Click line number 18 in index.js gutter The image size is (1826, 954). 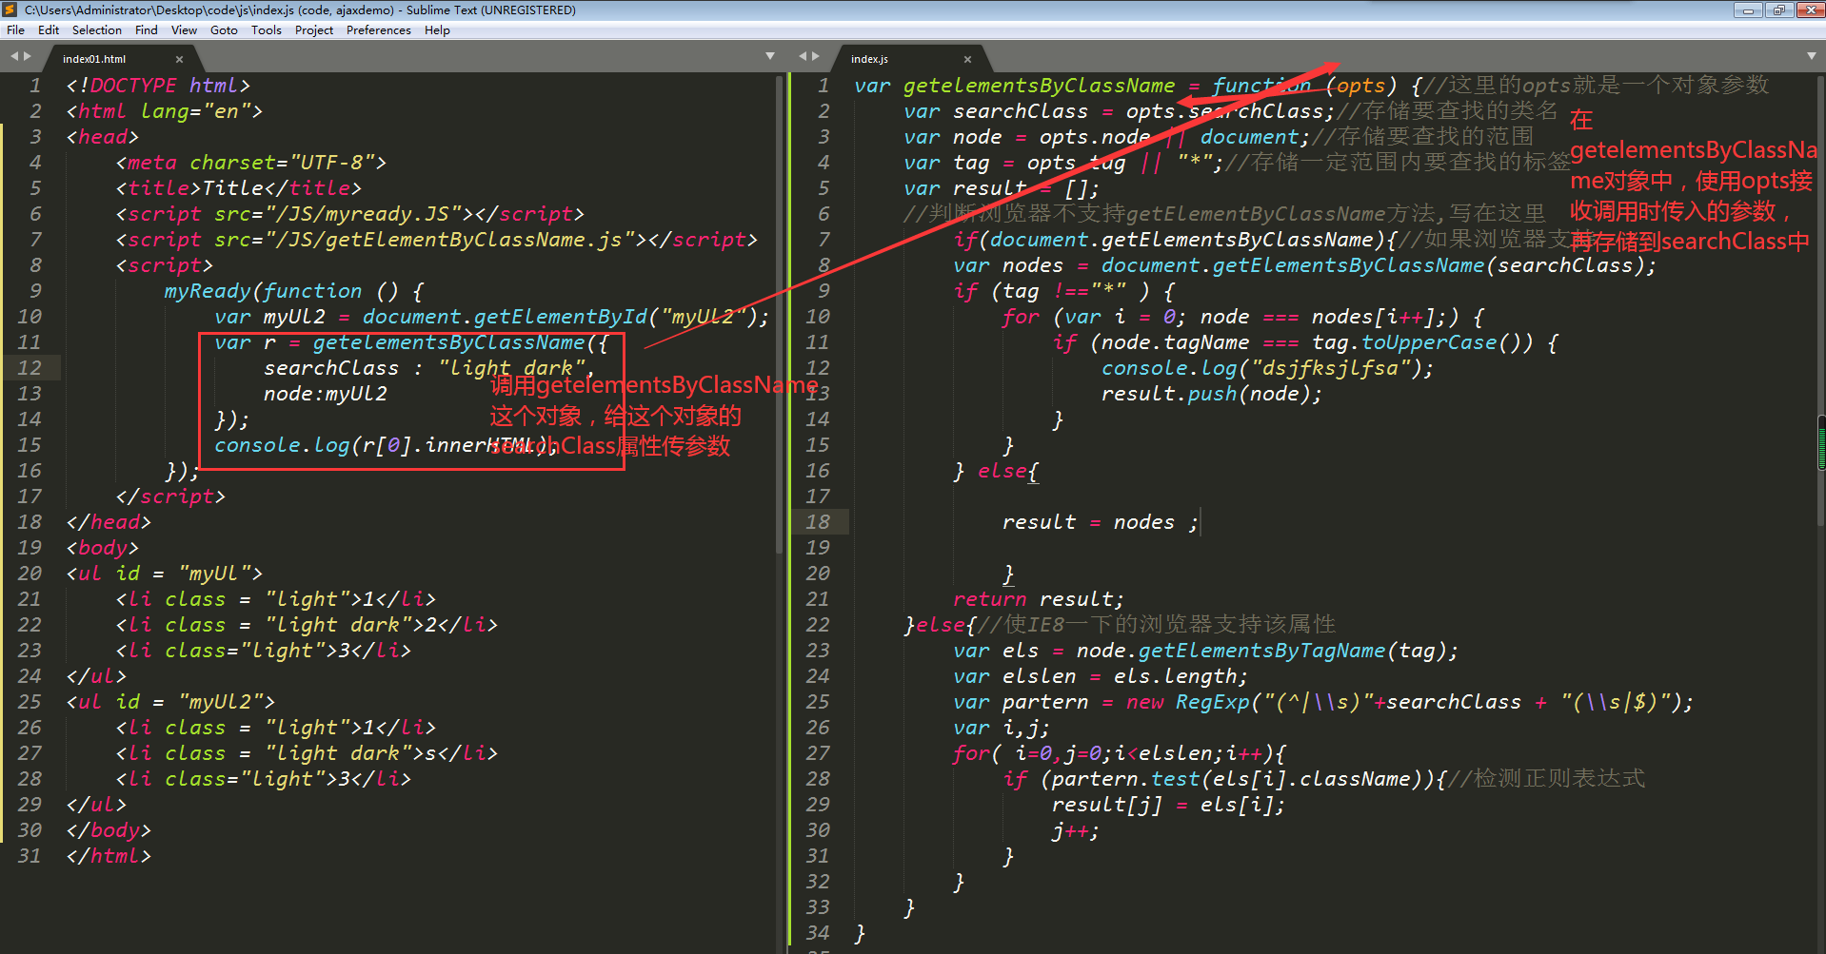point(818,522)
